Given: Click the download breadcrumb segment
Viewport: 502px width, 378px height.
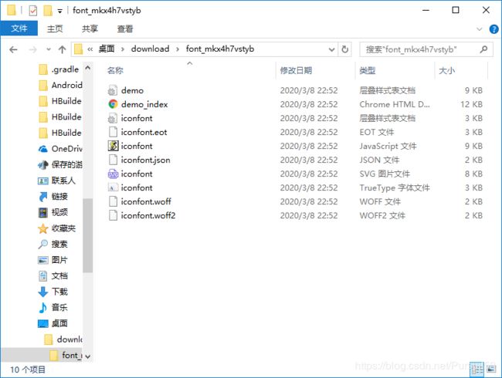Looking at the screenshot, I should coord(150,49).
